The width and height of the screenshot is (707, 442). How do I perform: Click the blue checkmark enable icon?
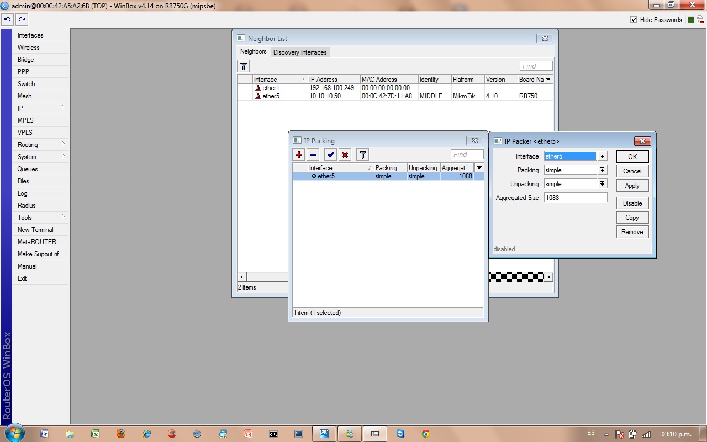330,155
